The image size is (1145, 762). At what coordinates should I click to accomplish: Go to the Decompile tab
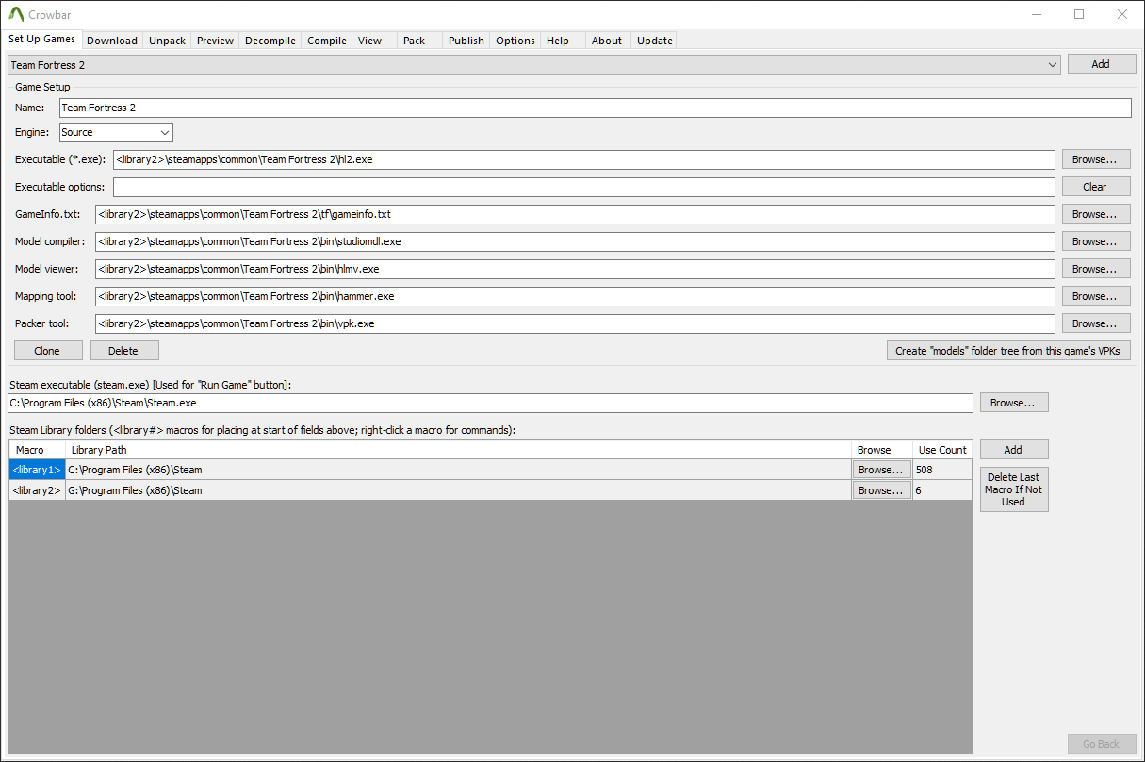(270, 41)
